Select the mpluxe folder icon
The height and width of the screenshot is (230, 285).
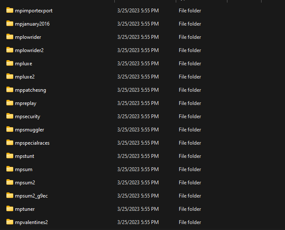coord(10,63)
